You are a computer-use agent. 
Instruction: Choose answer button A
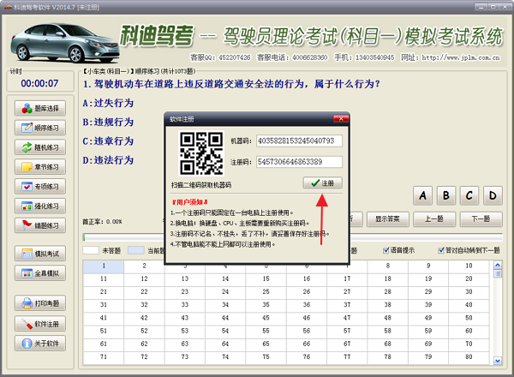point(423,195)
